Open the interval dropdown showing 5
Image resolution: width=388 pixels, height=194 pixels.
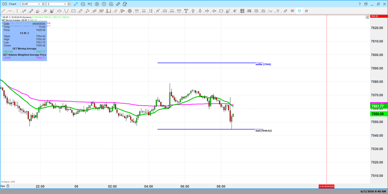65,4
